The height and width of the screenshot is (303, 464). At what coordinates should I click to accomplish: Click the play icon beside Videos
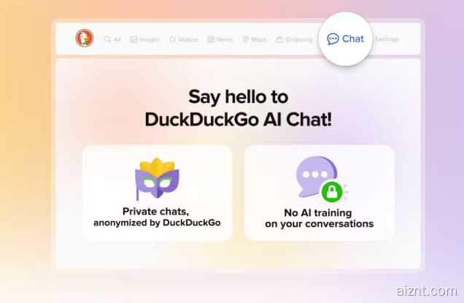[172, 39]
